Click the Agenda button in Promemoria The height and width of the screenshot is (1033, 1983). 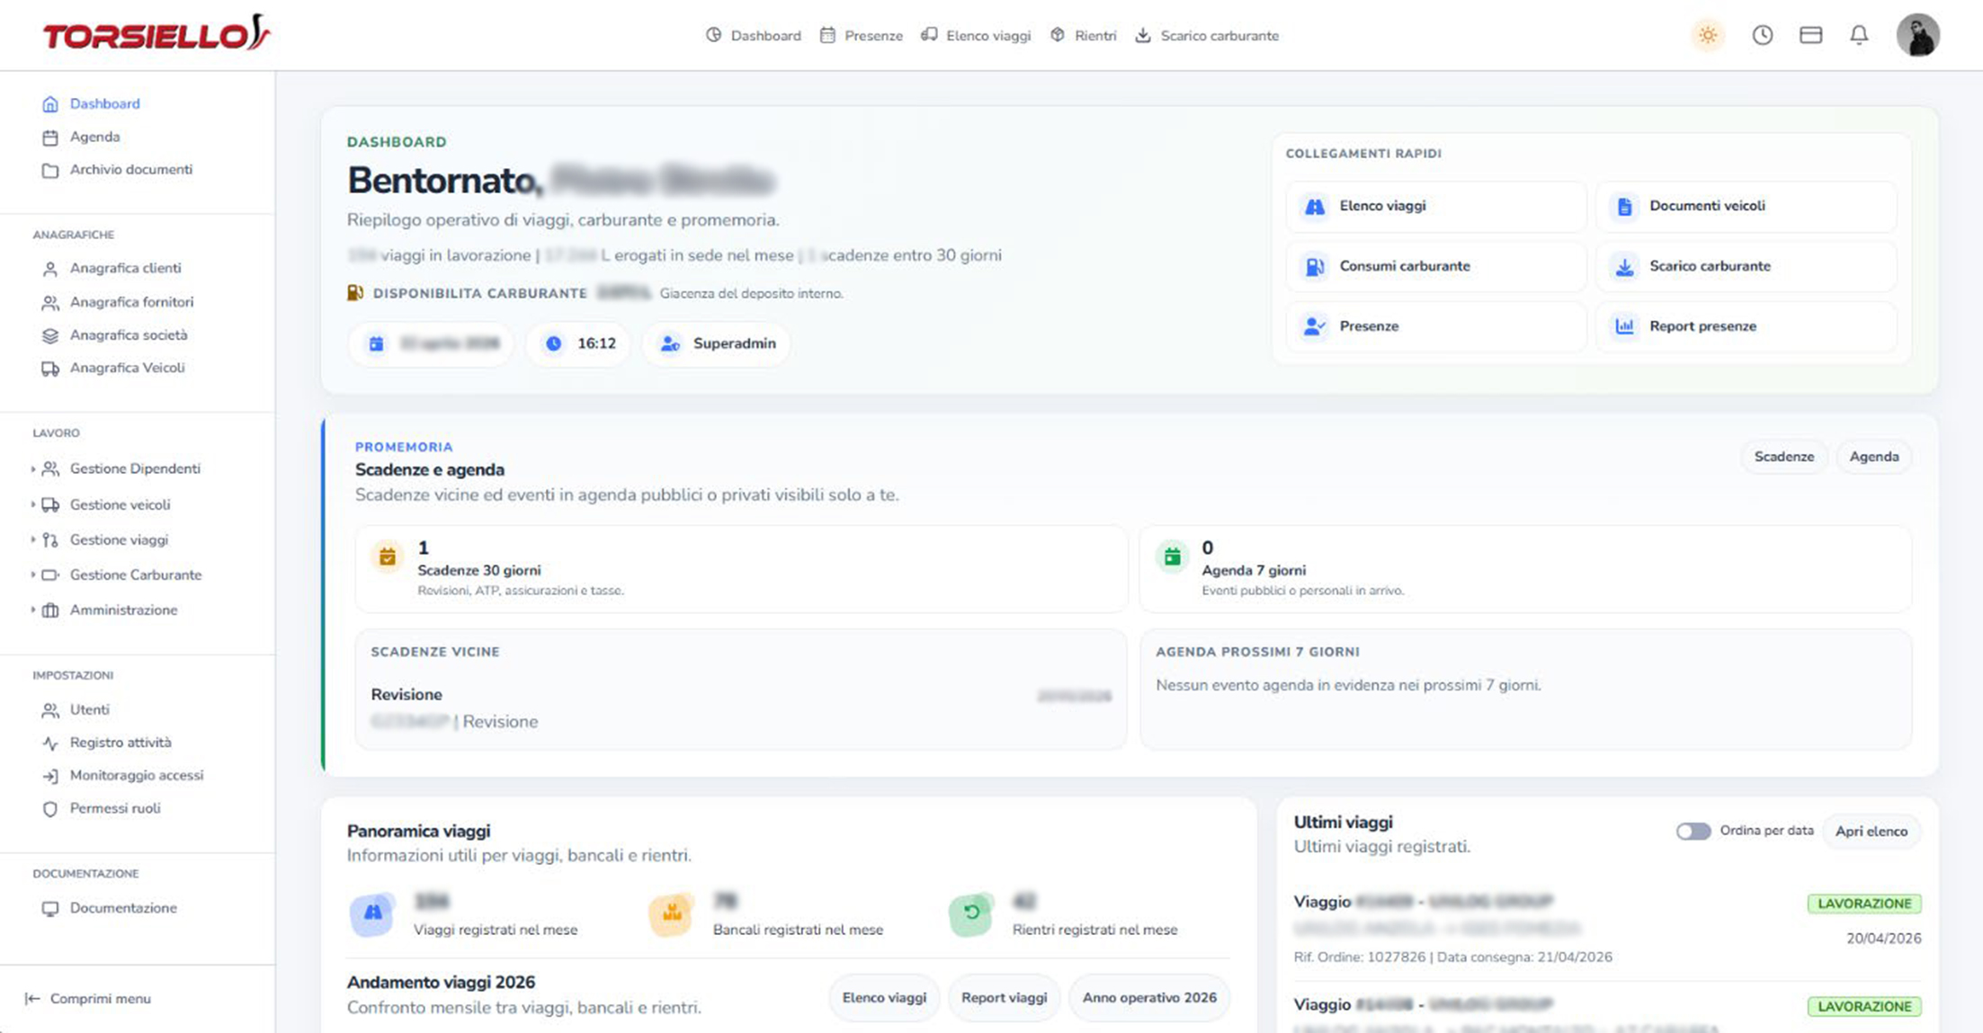[1873, 457]
